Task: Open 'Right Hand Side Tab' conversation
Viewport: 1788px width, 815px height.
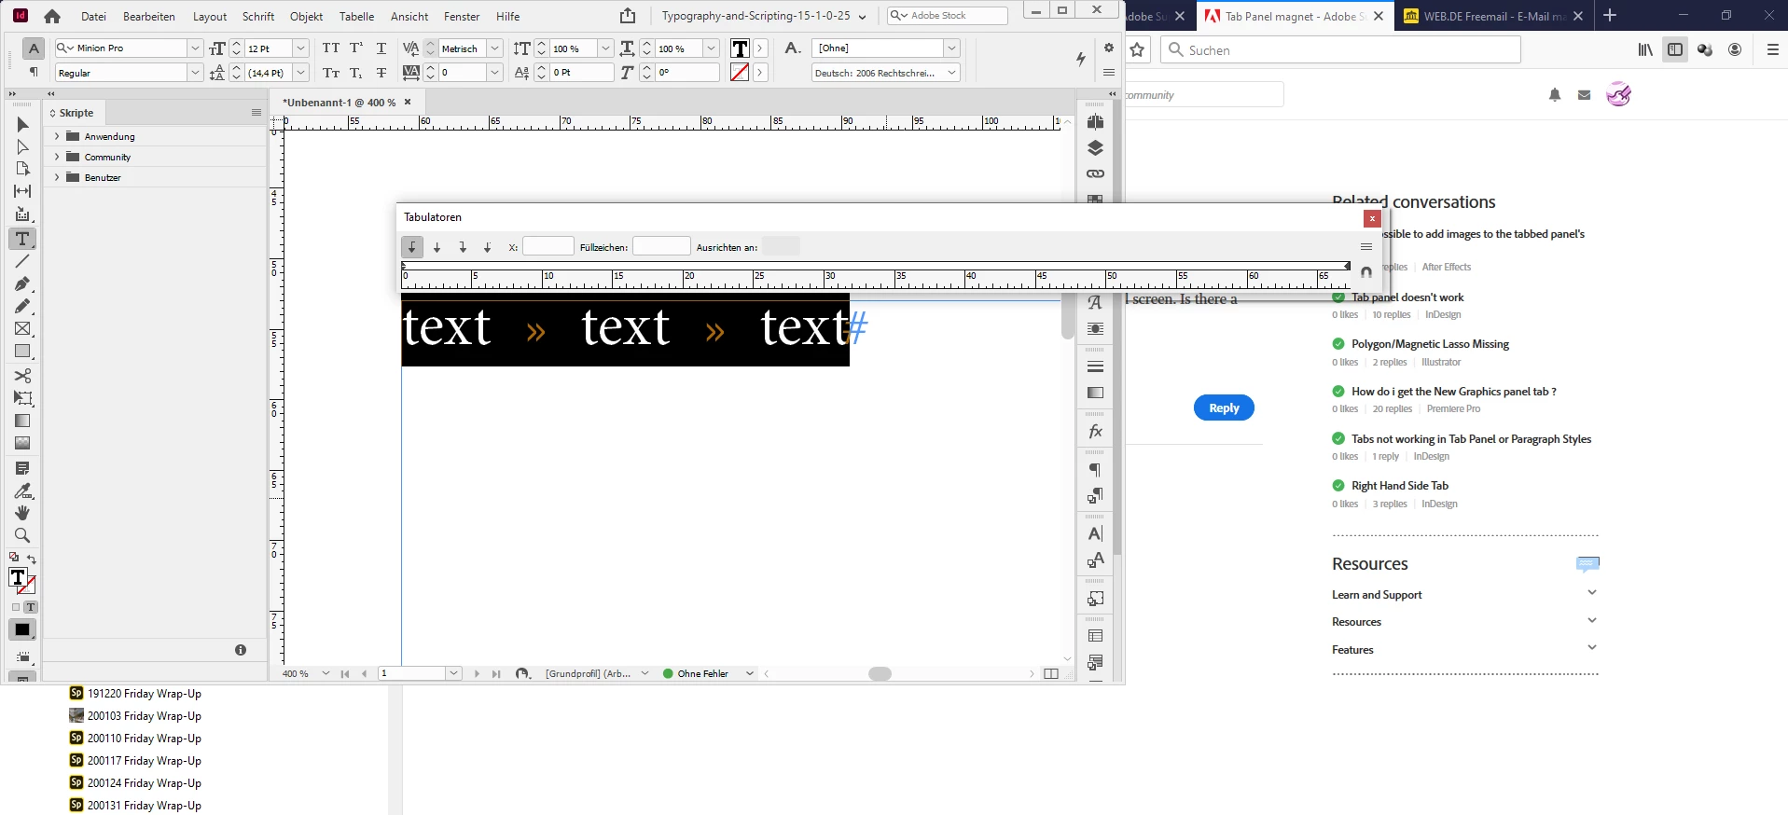Action: pos(1400,486)
